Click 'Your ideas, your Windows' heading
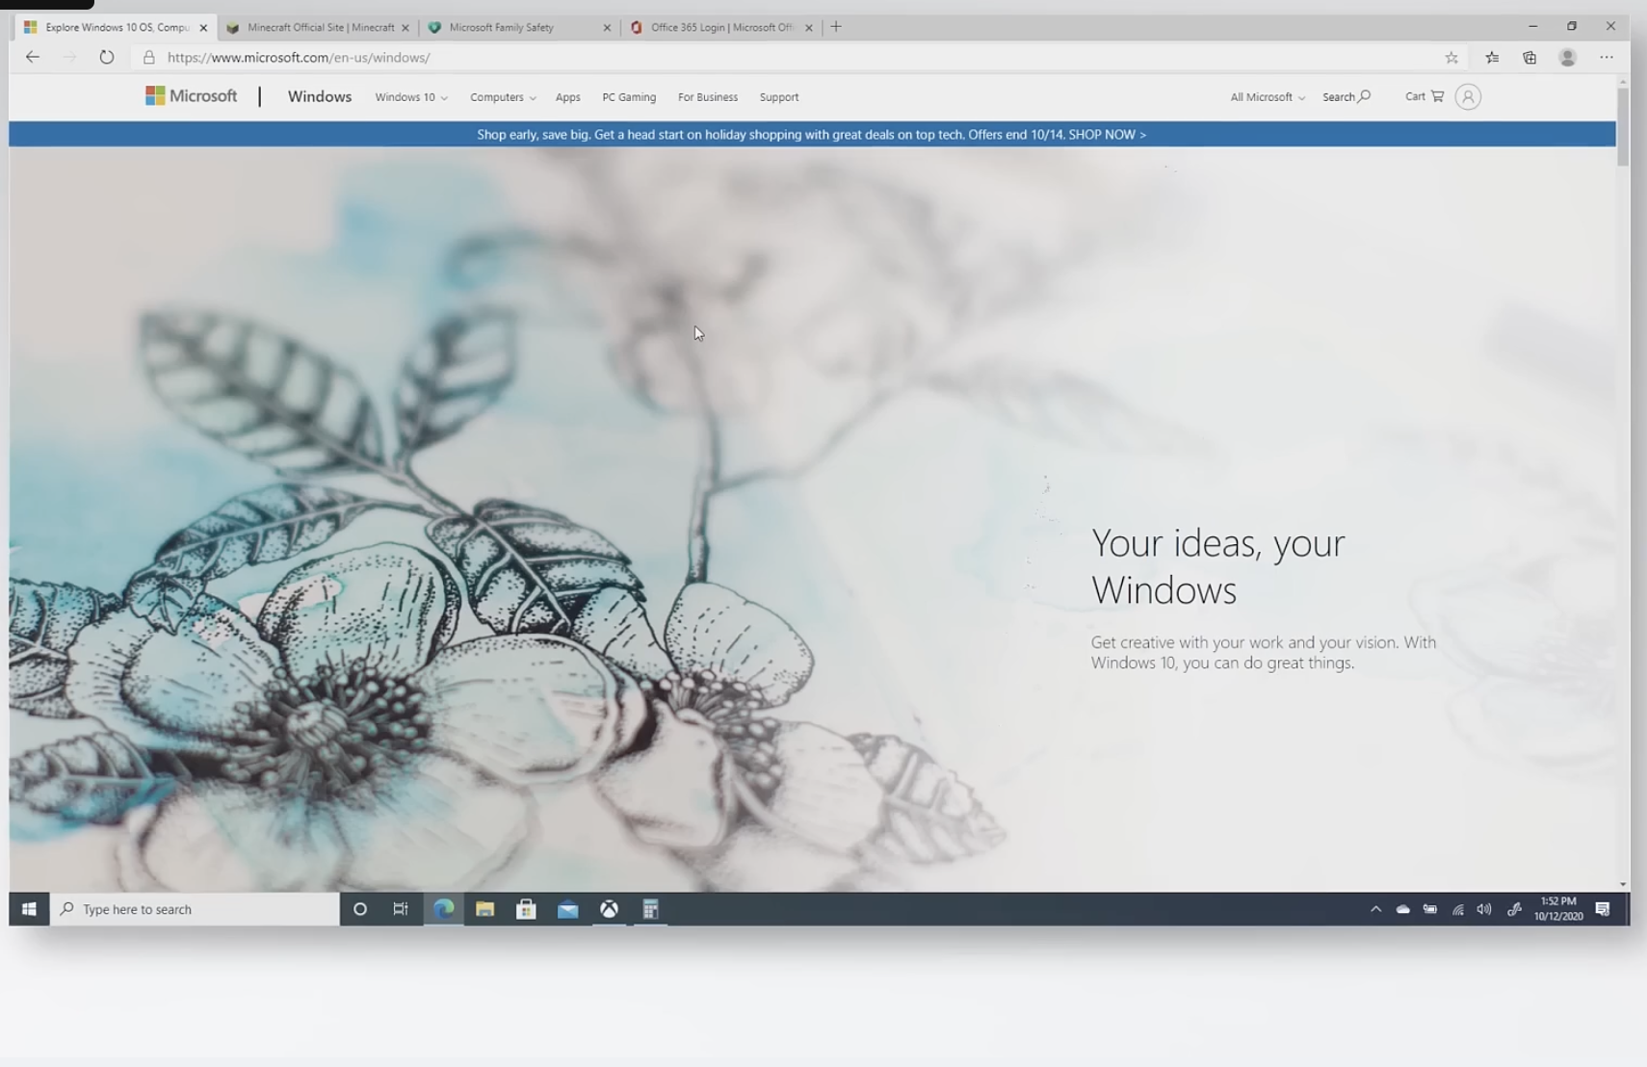Screen dimensions: 1647x1067 (x=1218, y=566)
